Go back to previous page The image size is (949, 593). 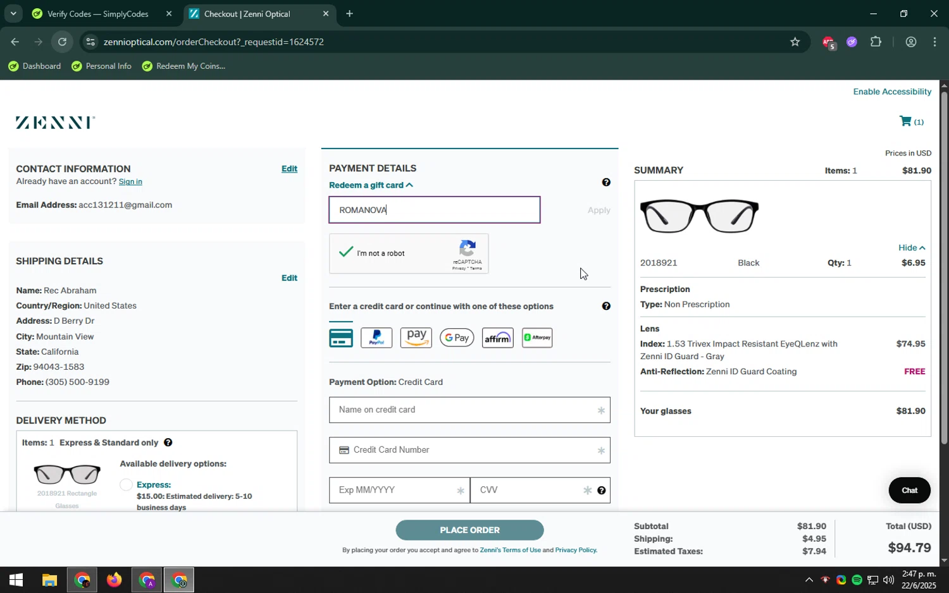pos(15,42)
